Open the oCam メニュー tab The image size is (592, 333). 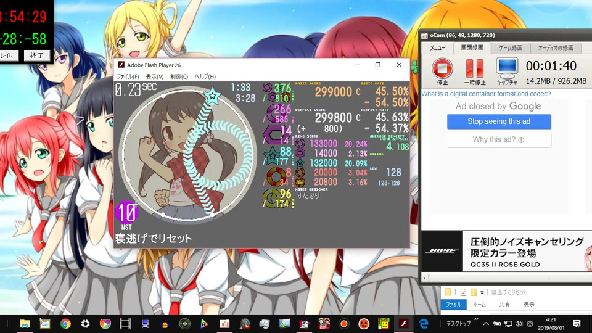[437, 48]
